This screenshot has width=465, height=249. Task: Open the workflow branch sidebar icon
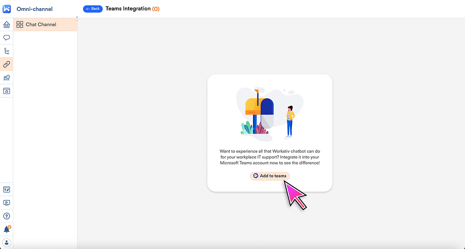point(6,51)
